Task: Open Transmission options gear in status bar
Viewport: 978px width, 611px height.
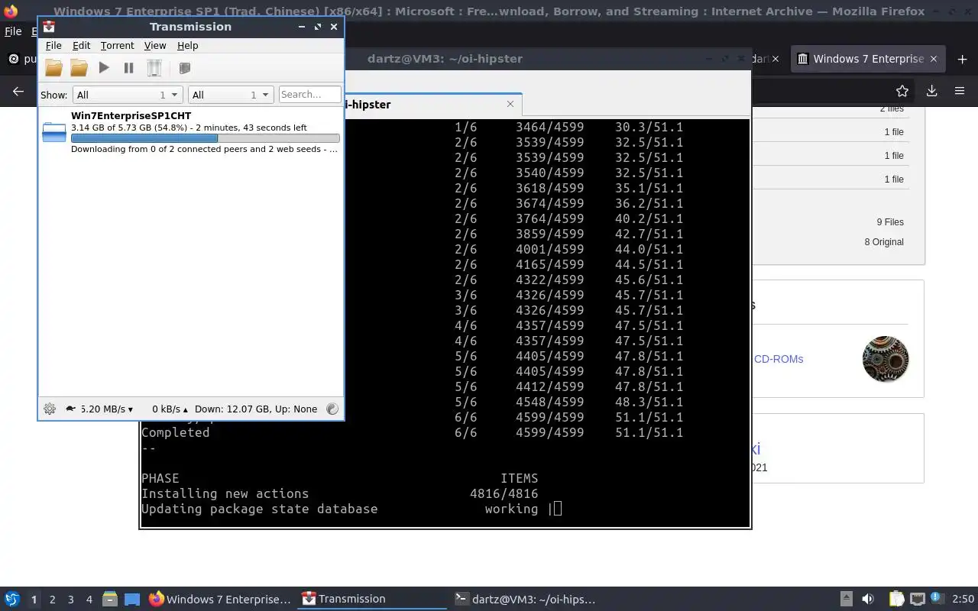Action: coord(50,409)
